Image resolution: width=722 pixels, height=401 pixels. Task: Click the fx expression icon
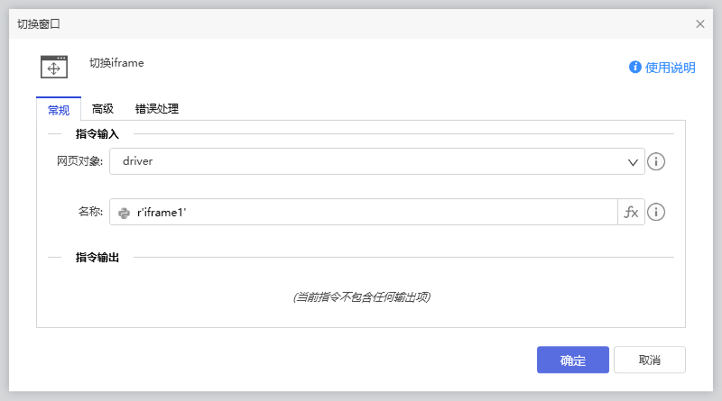click(x=631, y=213)
